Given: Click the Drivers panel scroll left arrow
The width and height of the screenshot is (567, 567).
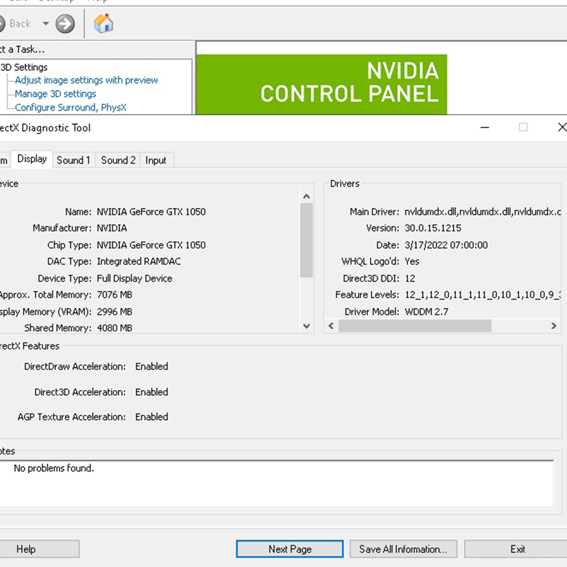Looking at the screenshot, I should (331, 326).
